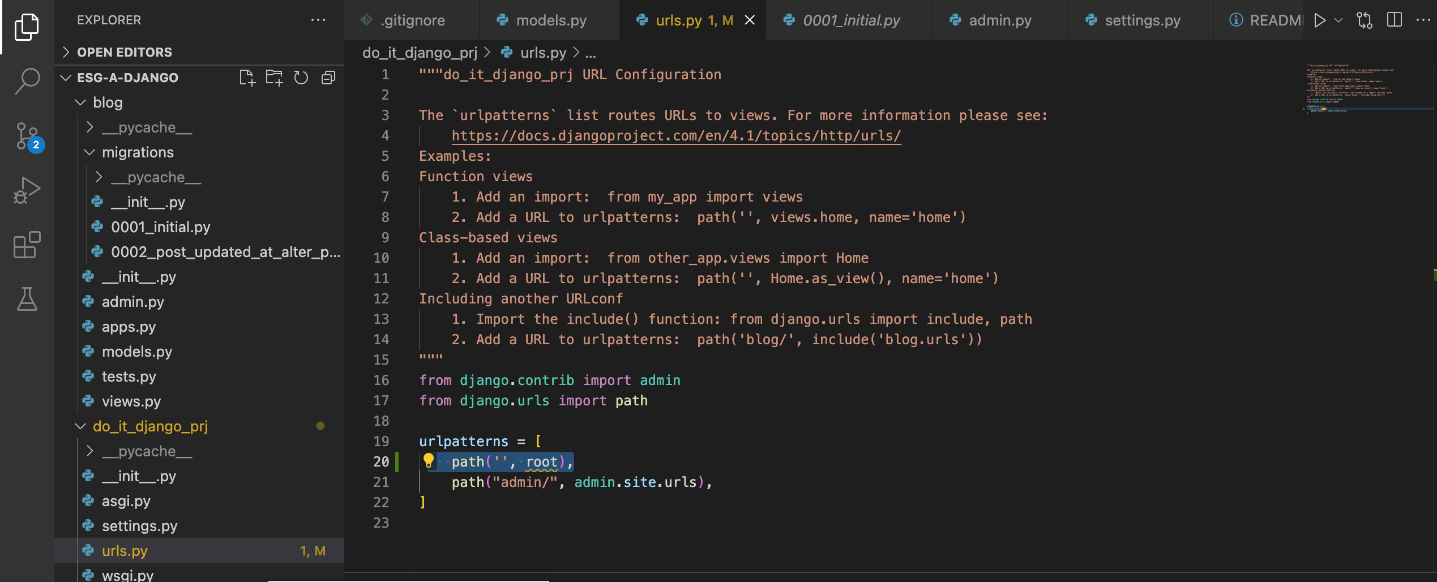This screenshot has width=1437, height=582.
Task: Click do_it_django_prj in breadcrumb
Action: pos(420,53)
